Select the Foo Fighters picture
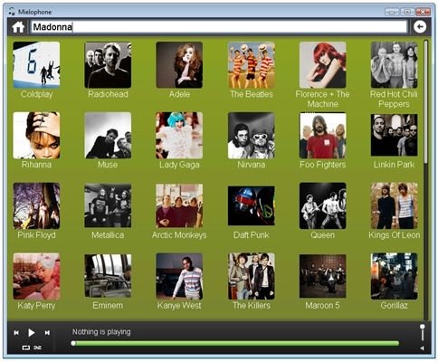The image size is (438, 362). point(322,136)
